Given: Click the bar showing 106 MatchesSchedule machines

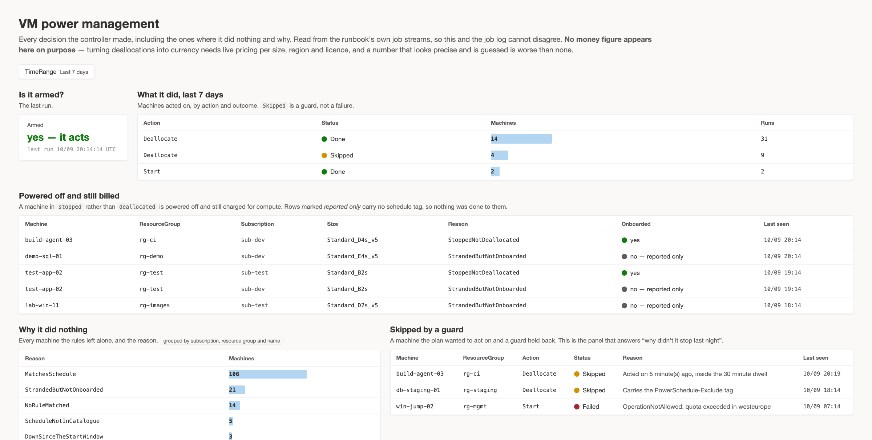Looking at the screenshot, I should click(x=268, y=374).
